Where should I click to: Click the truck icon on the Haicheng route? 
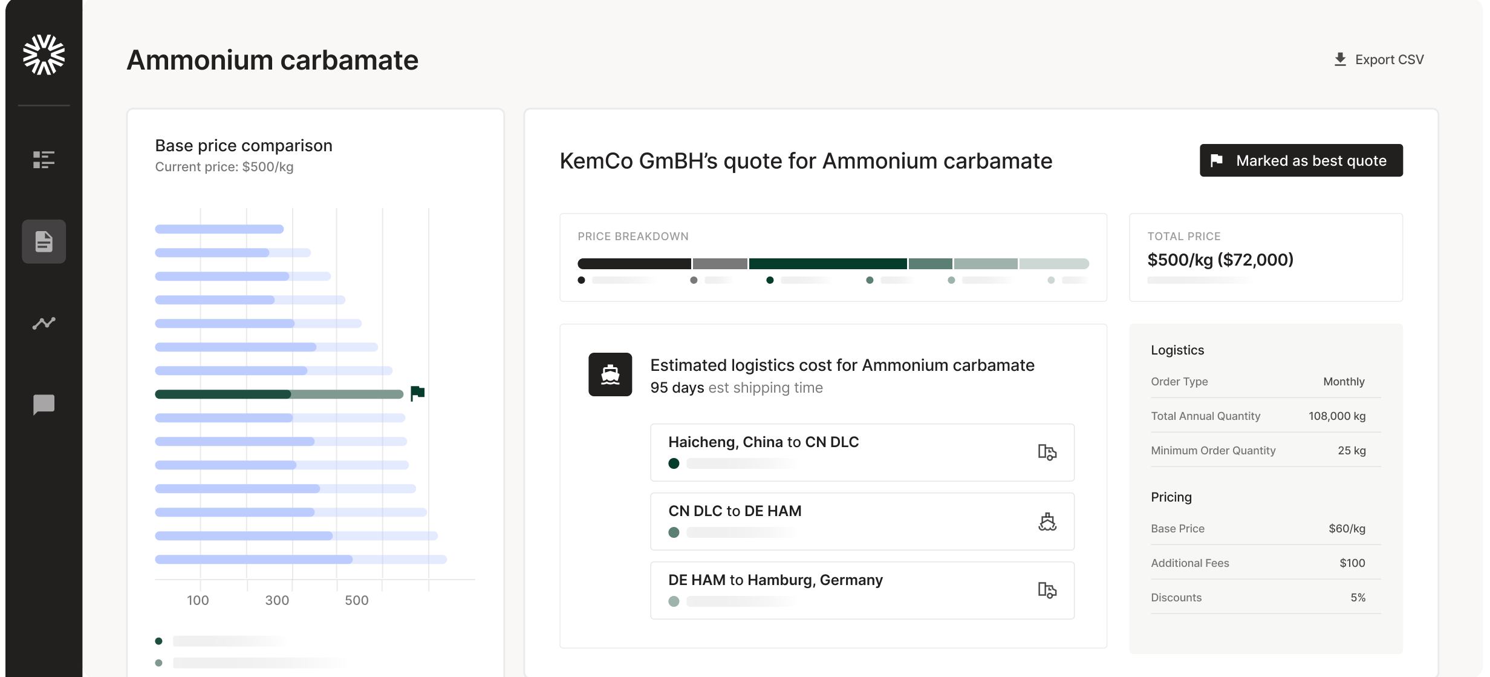1047,453
